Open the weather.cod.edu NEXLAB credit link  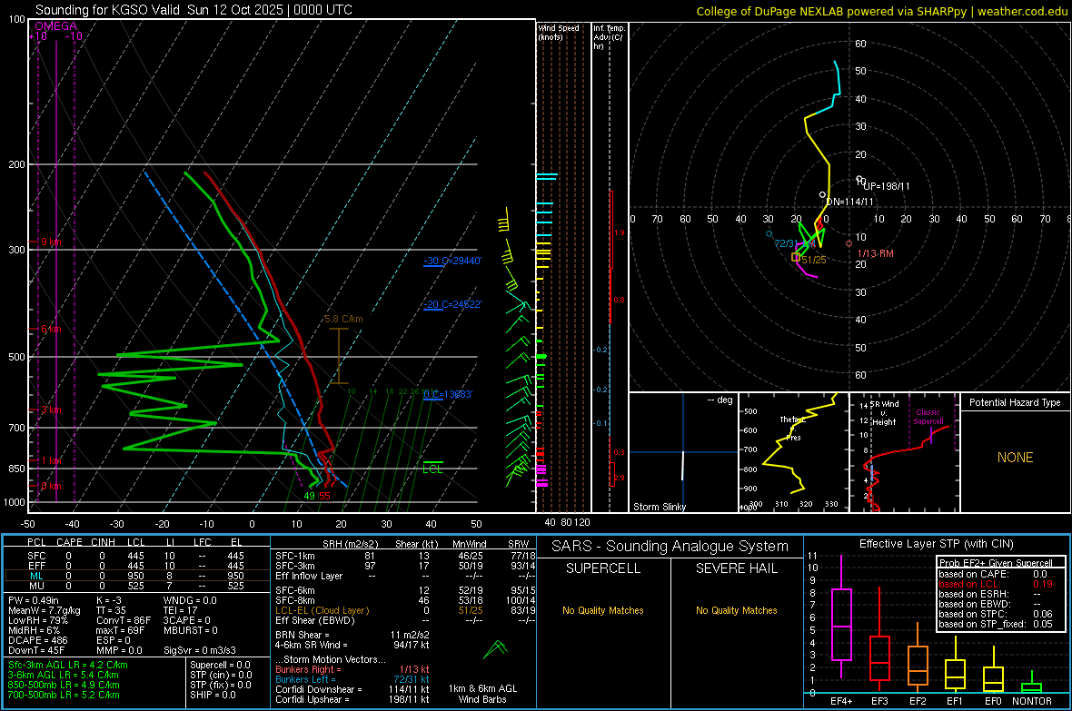pos(882,11)
